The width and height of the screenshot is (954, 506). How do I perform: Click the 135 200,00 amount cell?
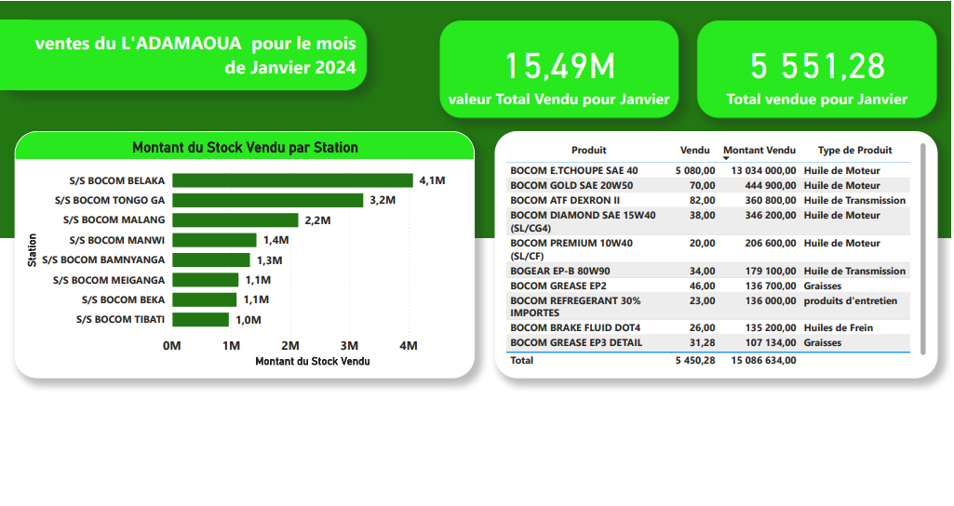click(x=771, y=327)
